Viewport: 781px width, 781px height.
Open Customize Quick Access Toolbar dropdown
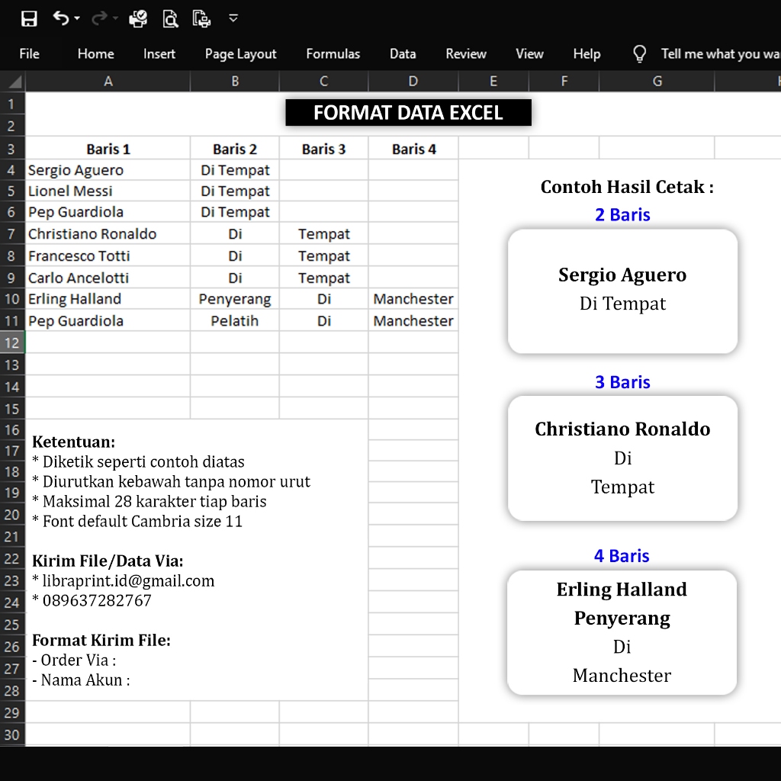[233, 18]
